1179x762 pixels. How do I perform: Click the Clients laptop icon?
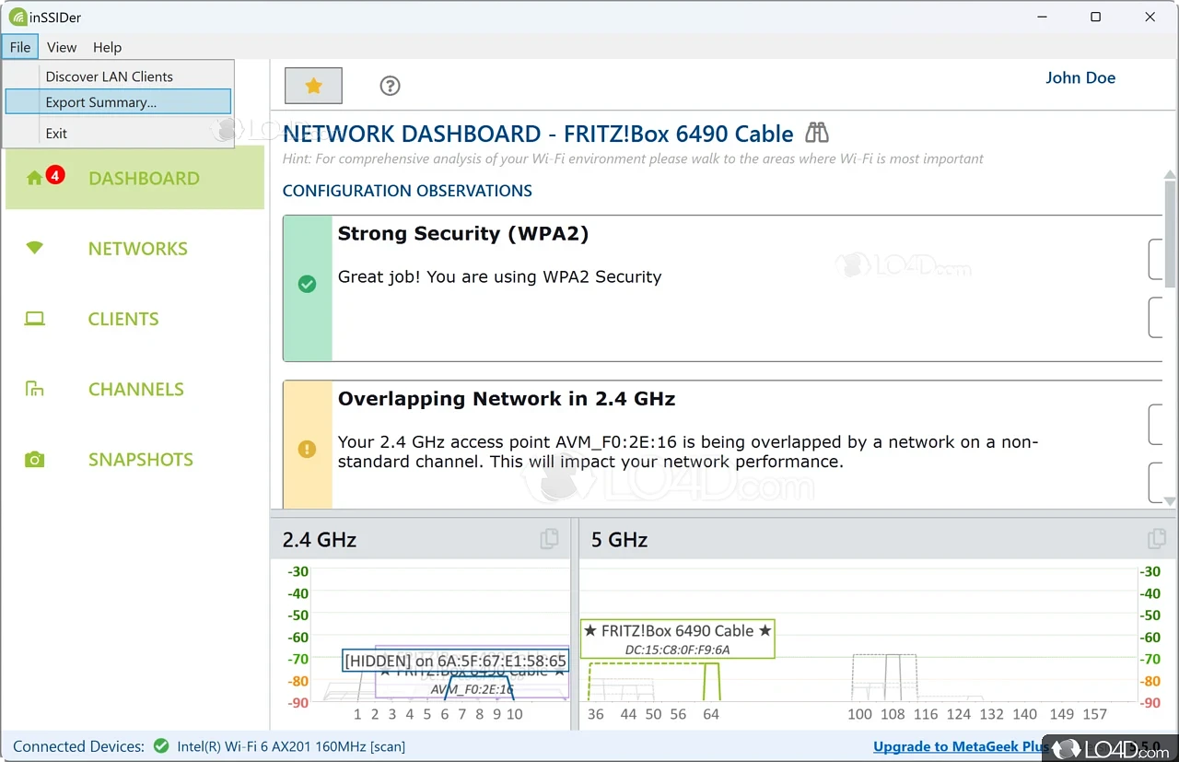coord(35,319)
